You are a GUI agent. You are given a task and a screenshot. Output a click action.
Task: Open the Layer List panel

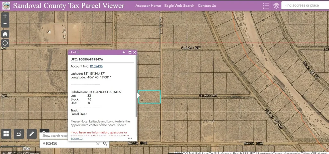[276, 5]
